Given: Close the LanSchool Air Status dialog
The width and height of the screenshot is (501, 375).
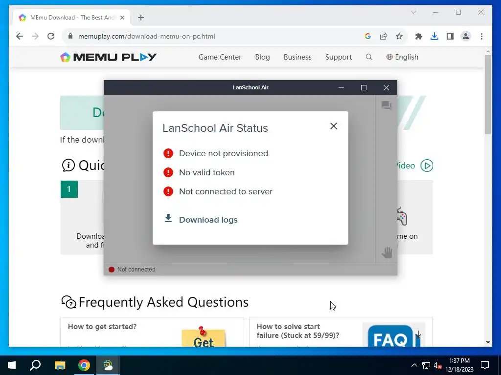Looking at the screenshot, I should tap(334, 126).
